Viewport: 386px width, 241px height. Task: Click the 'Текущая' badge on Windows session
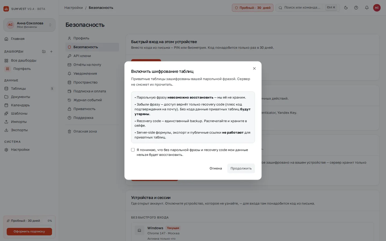coord(173,228)
